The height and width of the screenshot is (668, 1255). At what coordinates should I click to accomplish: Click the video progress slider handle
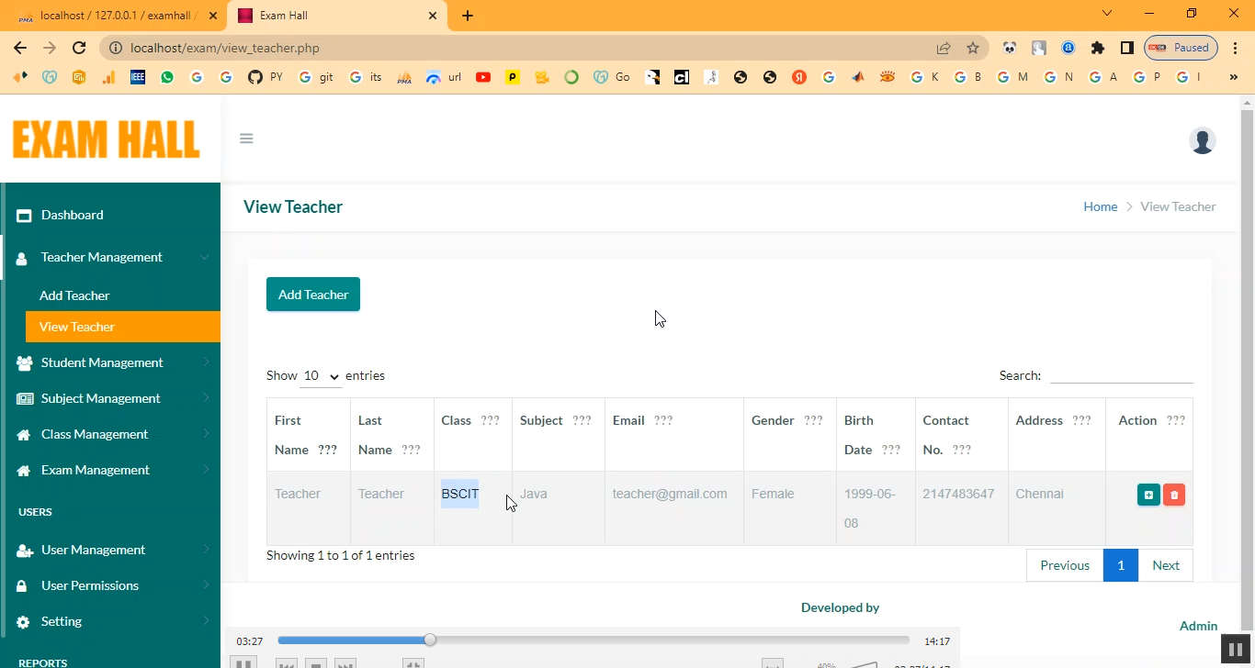click(430, 640)
